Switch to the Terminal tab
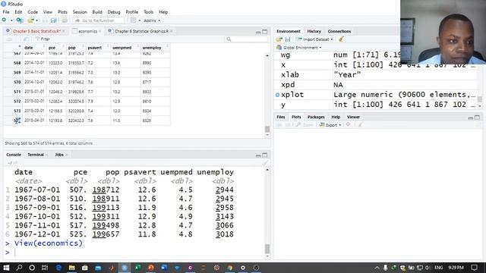This screenshot has height=273, width=486. (x=36, y=155)
